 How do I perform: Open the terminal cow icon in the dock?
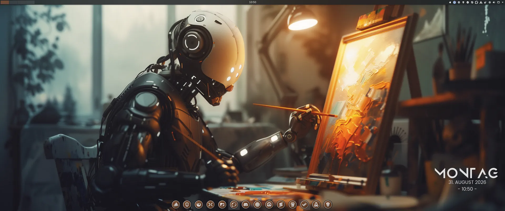pyautogui.click(x=292, y=204)
